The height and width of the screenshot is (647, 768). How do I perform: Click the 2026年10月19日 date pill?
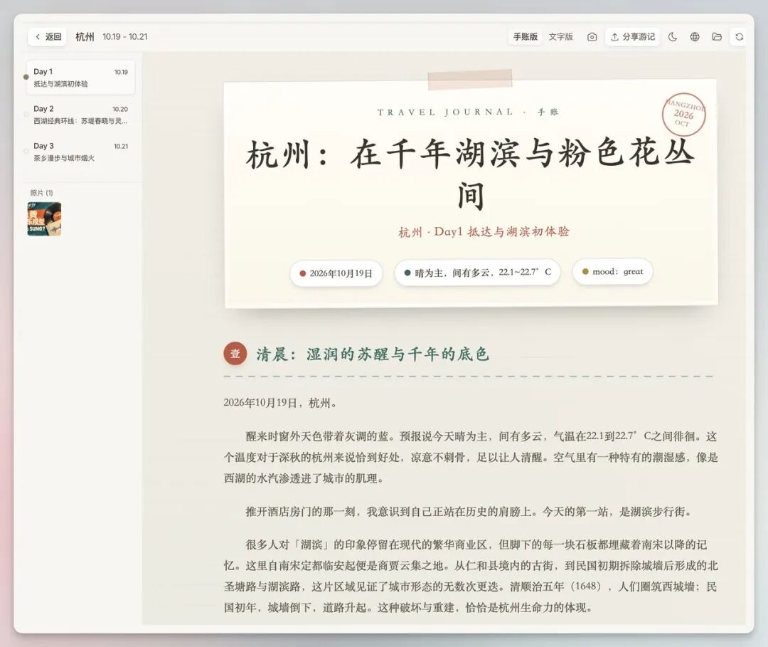(336, 273)
